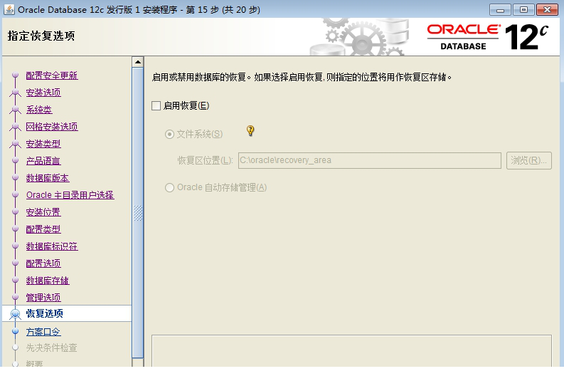The width and height of the screenshot is (564, 381).
Task: Click step bullet beside 配置选项
Action: (x=15, y=263)
